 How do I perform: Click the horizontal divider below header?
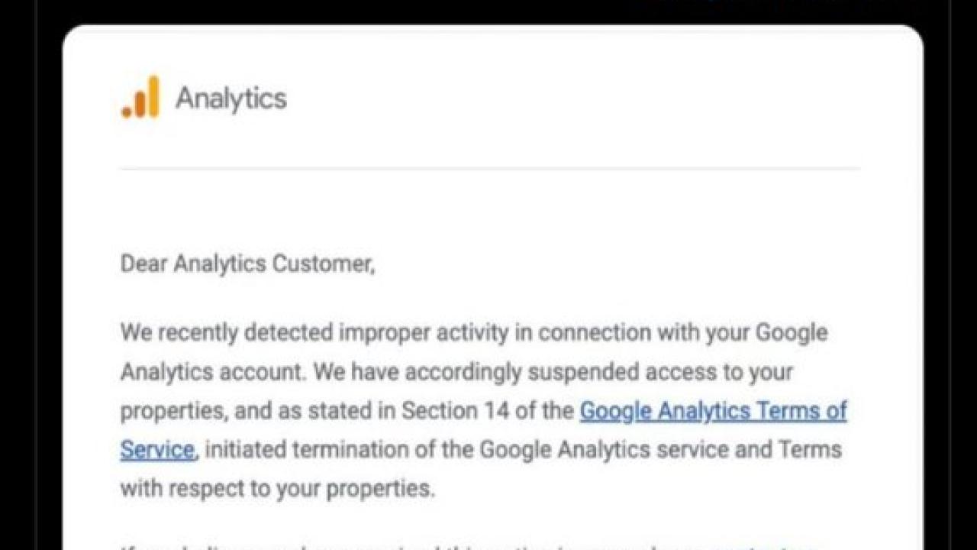490,168
